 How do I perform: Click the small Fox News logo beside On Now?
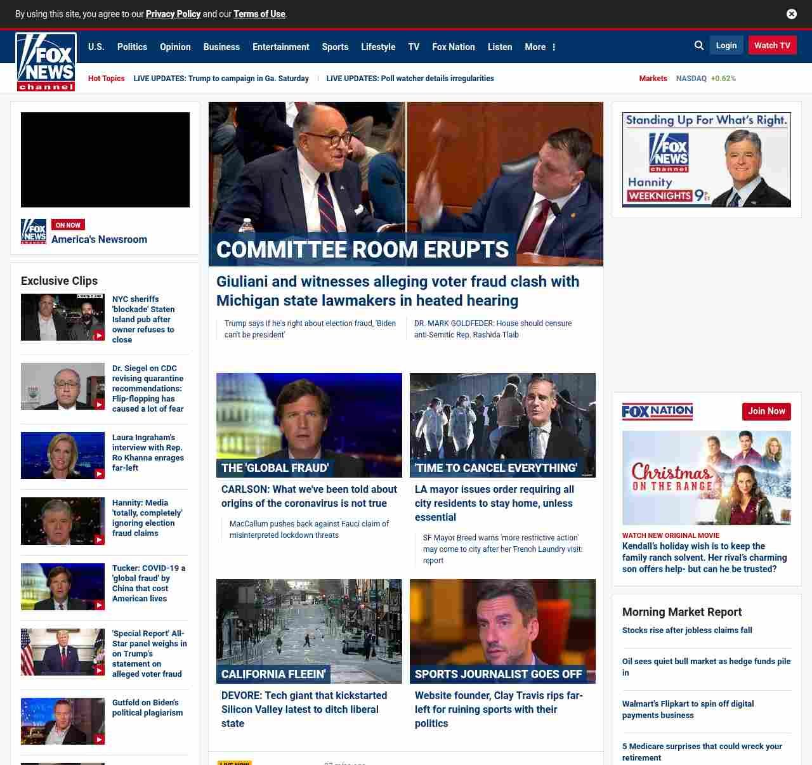[x=34, y=232]
